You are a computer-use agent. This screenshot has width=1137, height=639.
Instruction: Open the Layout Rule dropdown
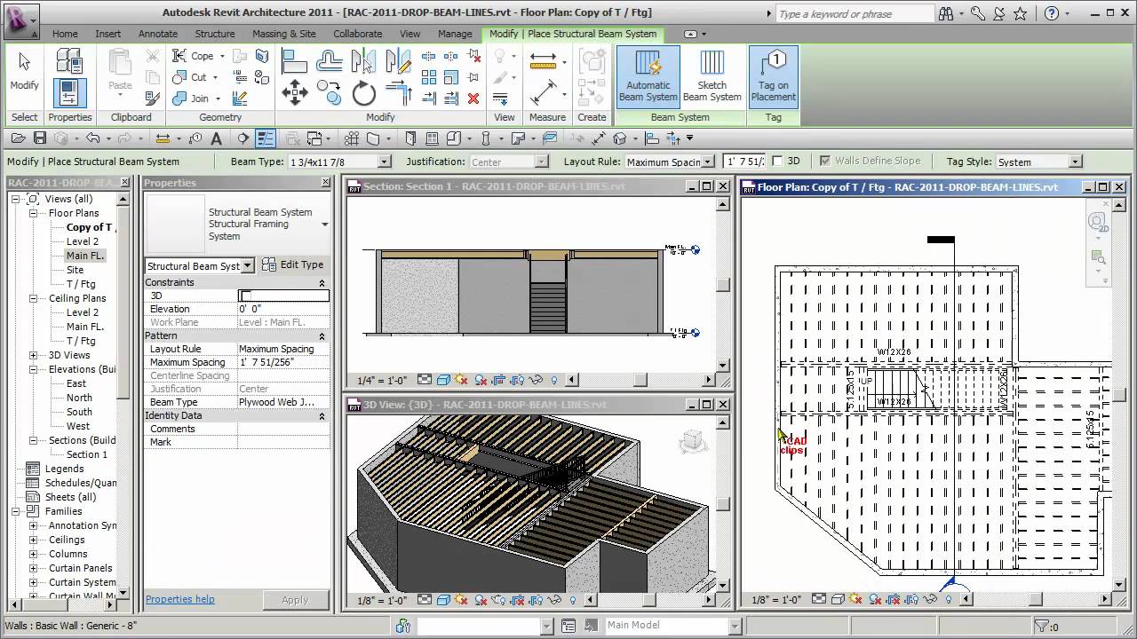click(708, 162)
